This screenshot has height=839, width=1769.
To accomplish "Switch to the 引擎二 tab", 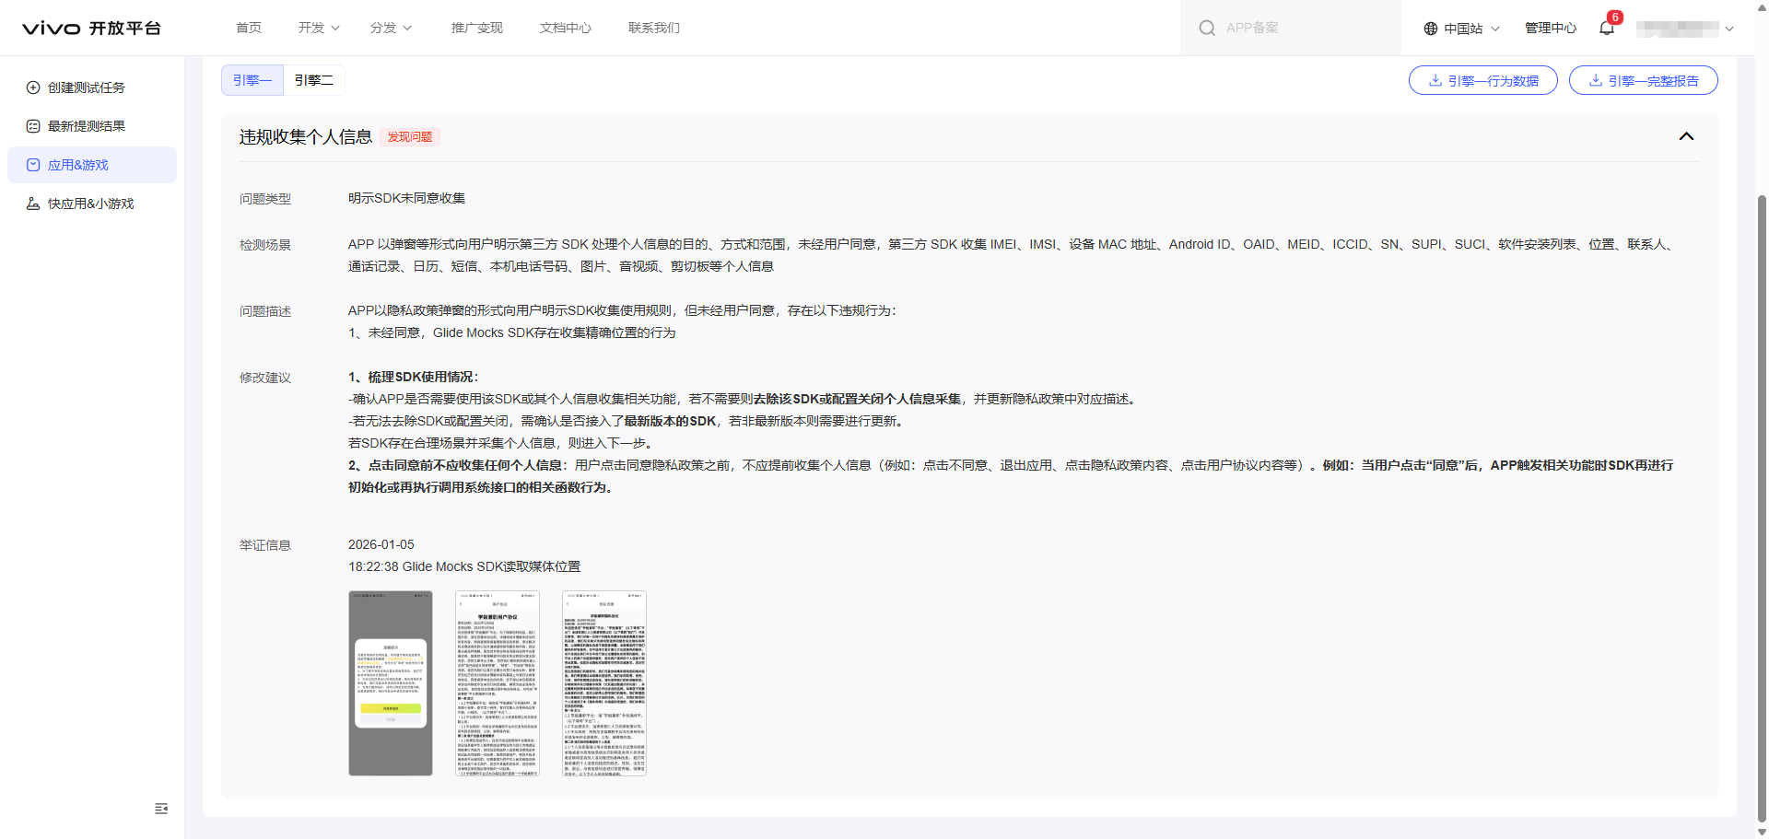I will (x=314, y=80).
